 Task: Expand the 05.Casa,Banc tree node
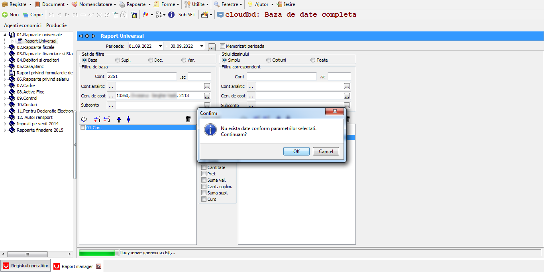pyautogui.click(x=5, y=66)
